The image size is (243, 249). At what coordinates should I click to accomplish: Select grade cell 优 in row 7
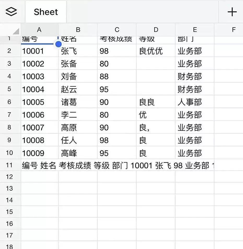[x=156, y=114]
